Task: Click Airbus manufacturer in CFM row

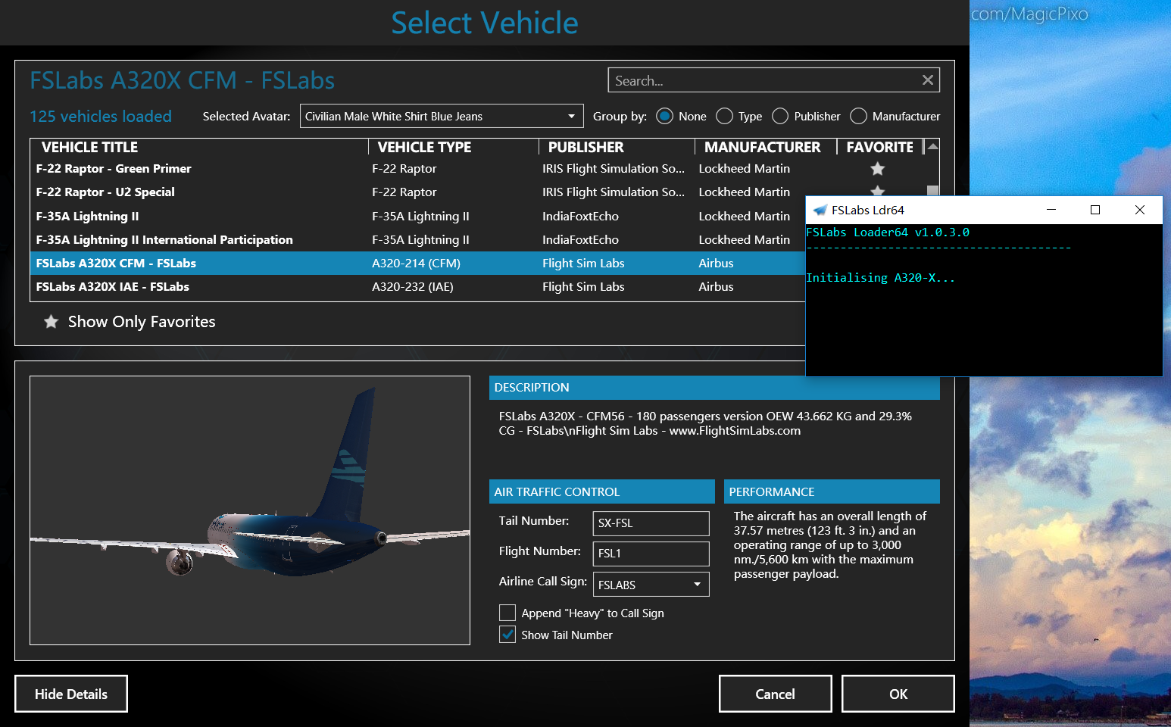Action: pos(716,263)
